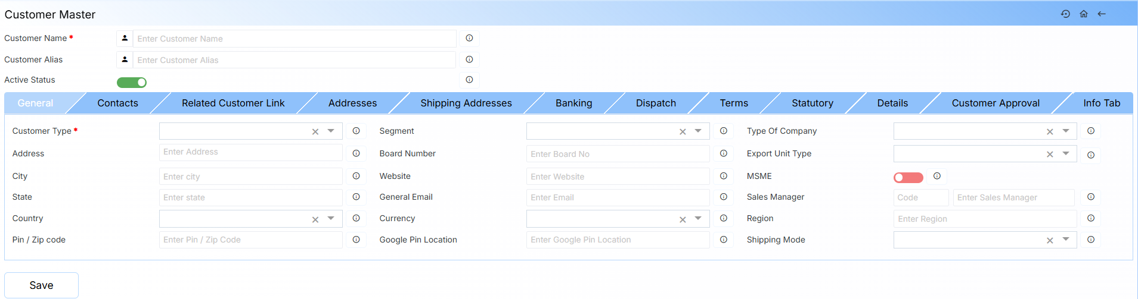Viewport: 1138px width, 299px height.
Task: Click the info icon next to MSME toggle
Action: [x=937, y=176]
